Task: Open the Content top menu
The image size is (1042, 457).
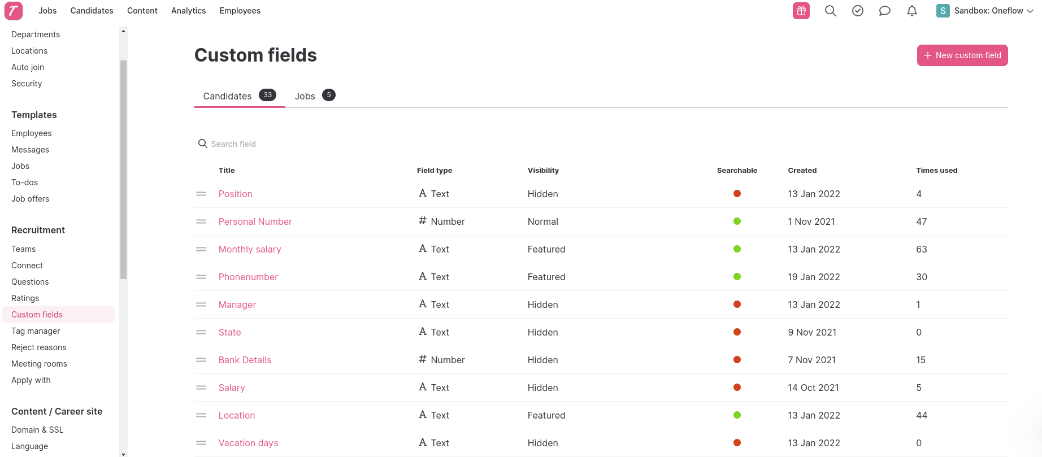Action: pos(142,11)
